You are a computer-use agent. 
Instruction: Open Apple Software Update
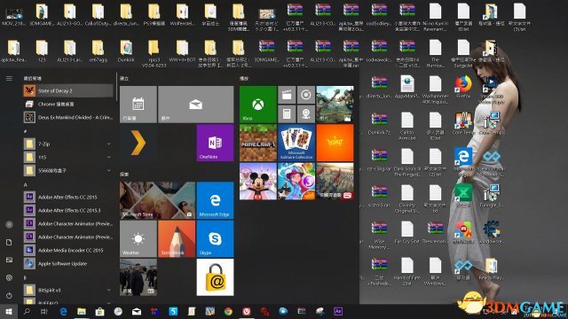click(68, 264)
